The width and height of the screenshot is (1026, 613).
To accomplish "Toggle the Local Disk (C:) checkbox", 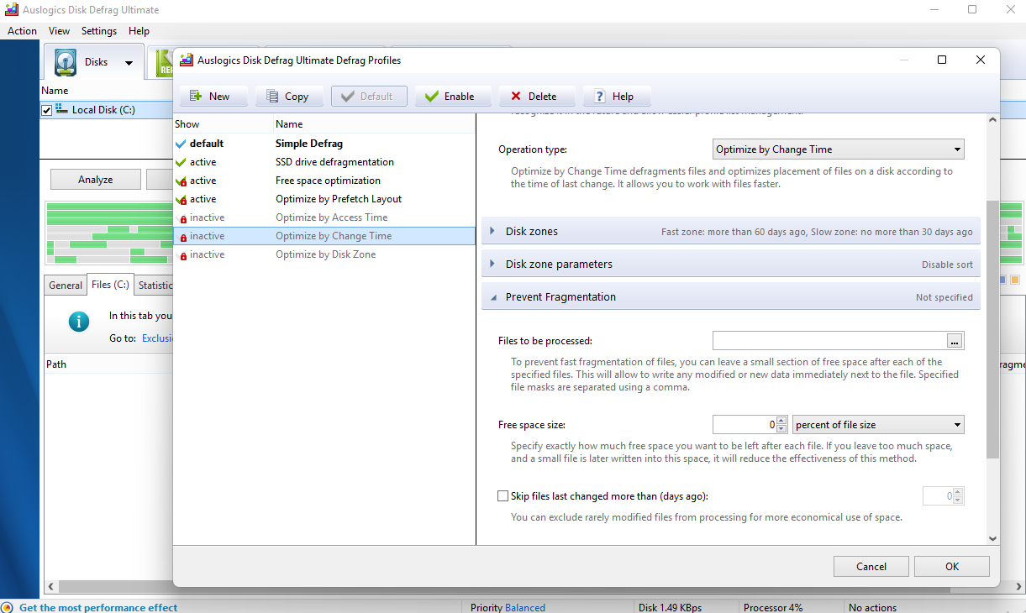I will point(47,110).
